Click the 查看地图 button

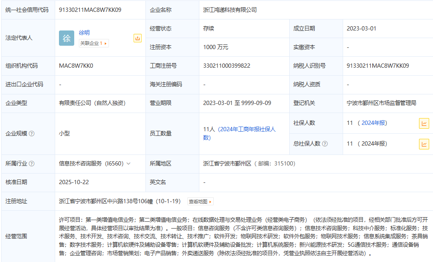[201, 202]
